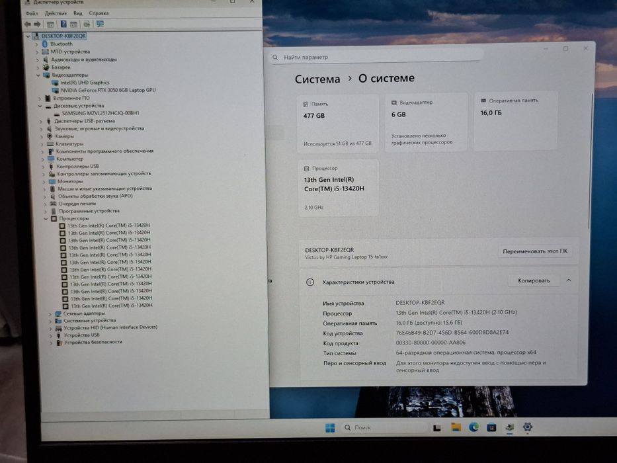Open the Справка menu
The image size is (617, 463).
tap(99, 13)
